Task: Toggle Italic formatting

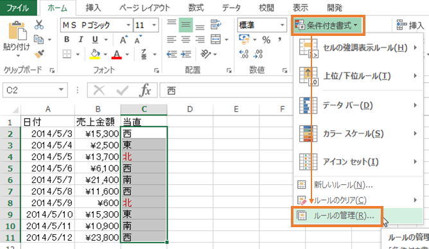Action: 81,40
